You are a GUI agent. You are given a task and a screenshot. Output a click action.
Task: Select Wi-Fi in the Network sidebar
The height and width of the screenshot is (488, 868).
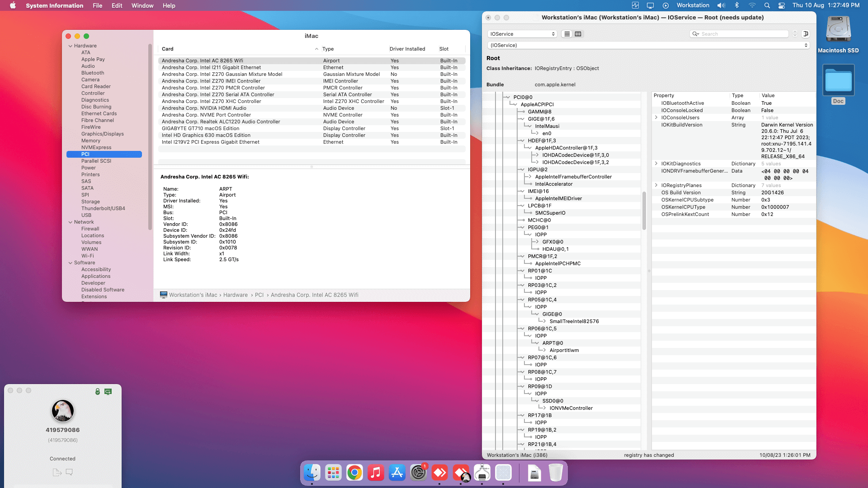click(88, 256)
